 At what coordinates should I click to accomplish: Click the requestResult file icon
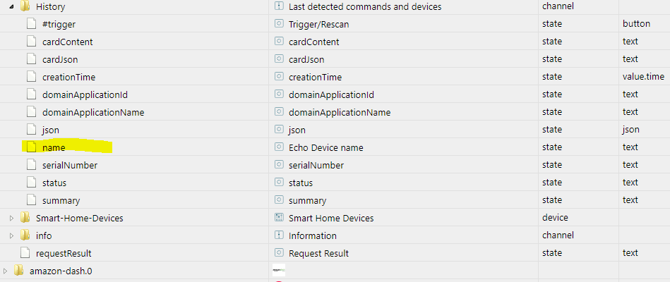point(25,253)
